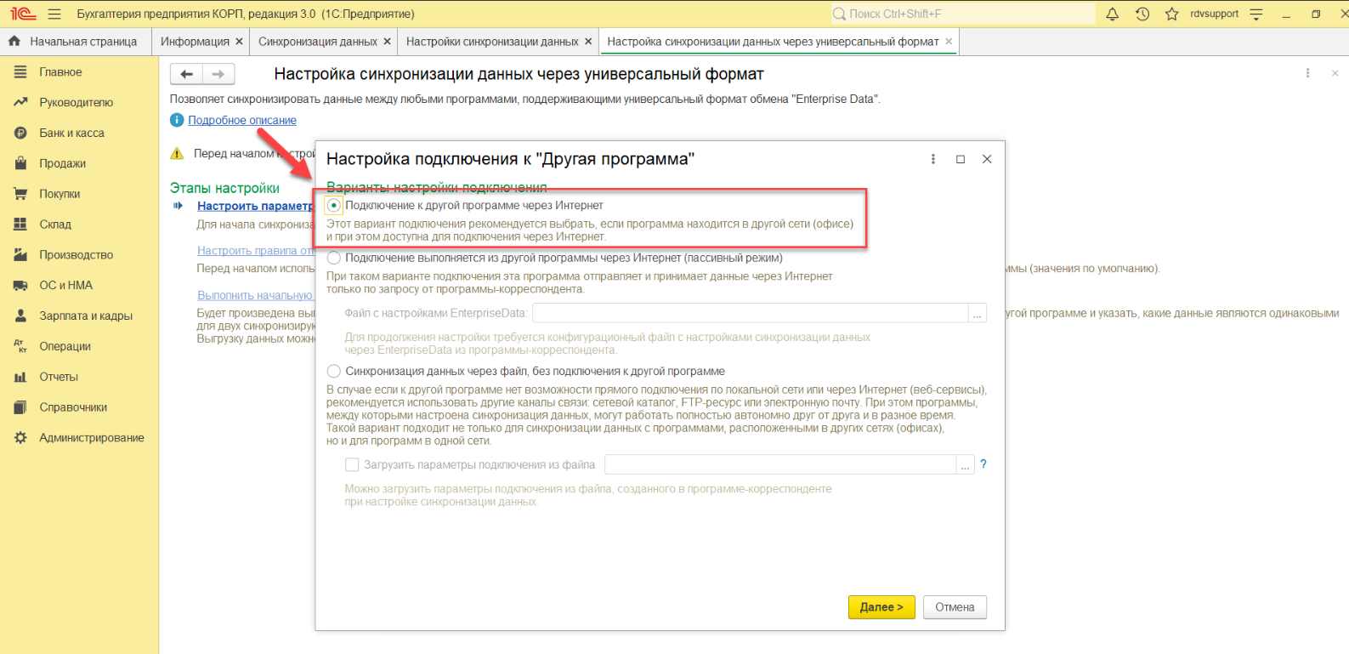Open ОС и НМА section
This screenshot has height=654, width=1349.
[65, 286]
